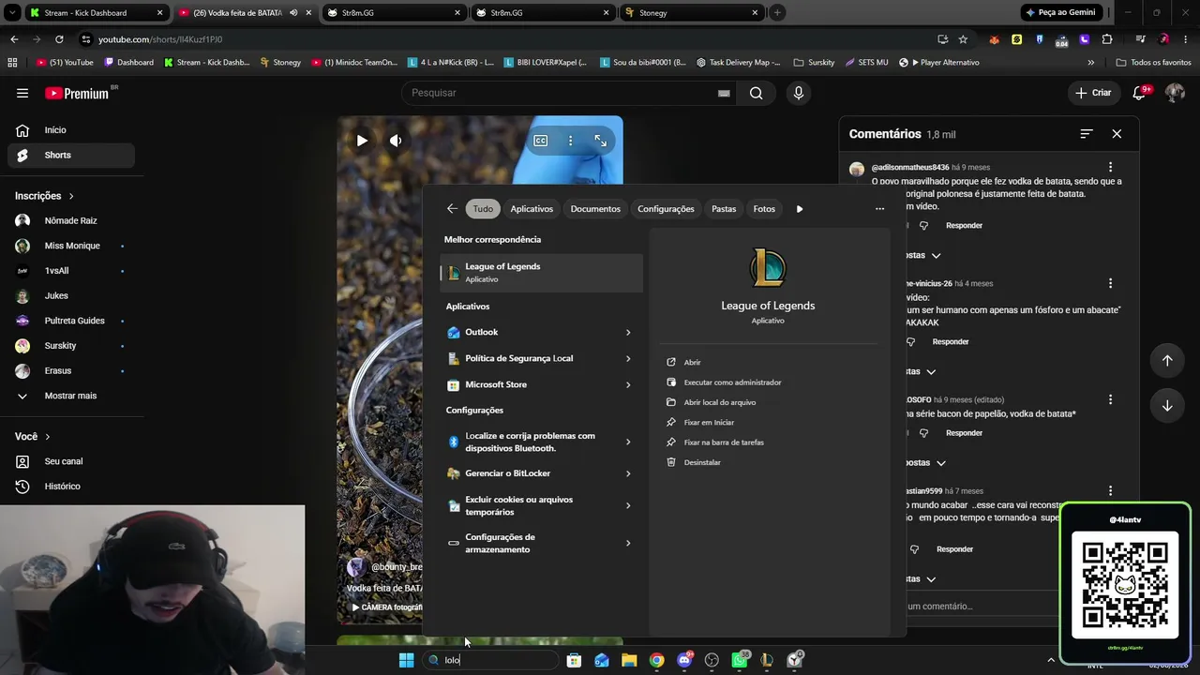1200x675 pixels.
Task: Play the paused Short video
Action: pos(362,141)
